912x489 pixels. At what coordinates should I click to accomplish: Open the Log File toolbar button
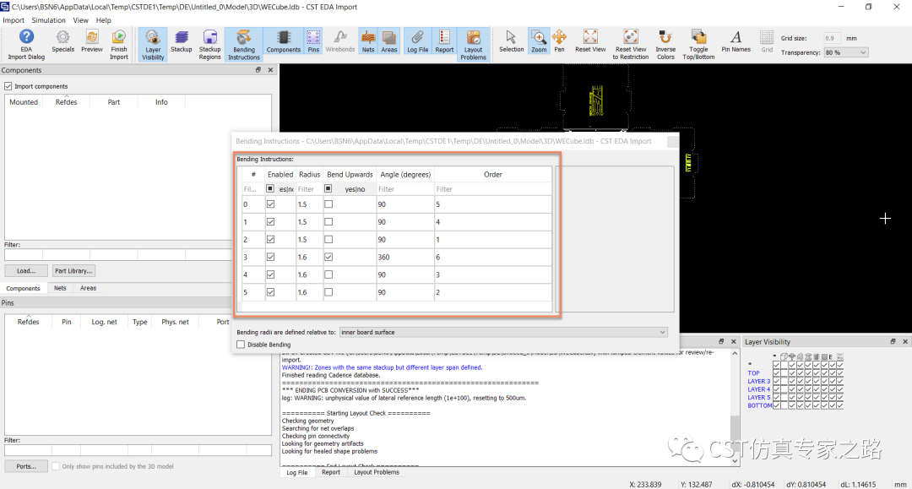coord(418,41)
